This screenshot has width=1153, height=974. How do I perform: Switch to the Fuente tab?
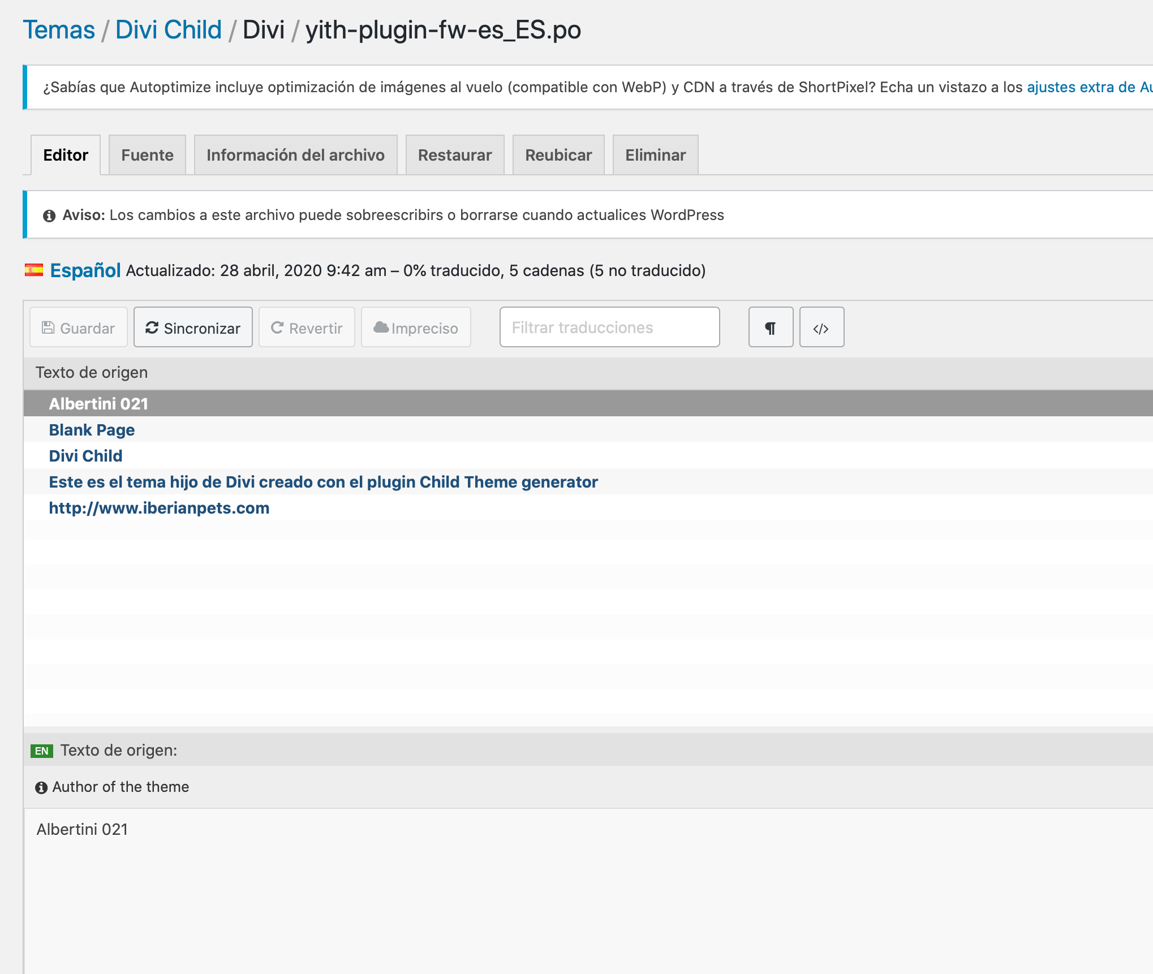[x=147, y=155]
